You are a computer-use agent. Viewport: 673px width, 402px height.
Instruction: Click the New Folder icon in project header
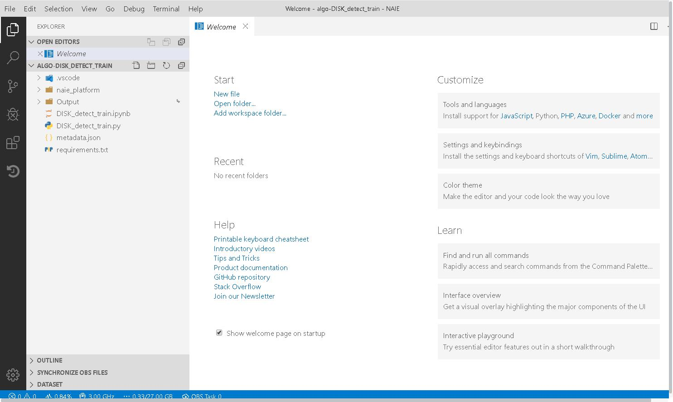point(151,66)
